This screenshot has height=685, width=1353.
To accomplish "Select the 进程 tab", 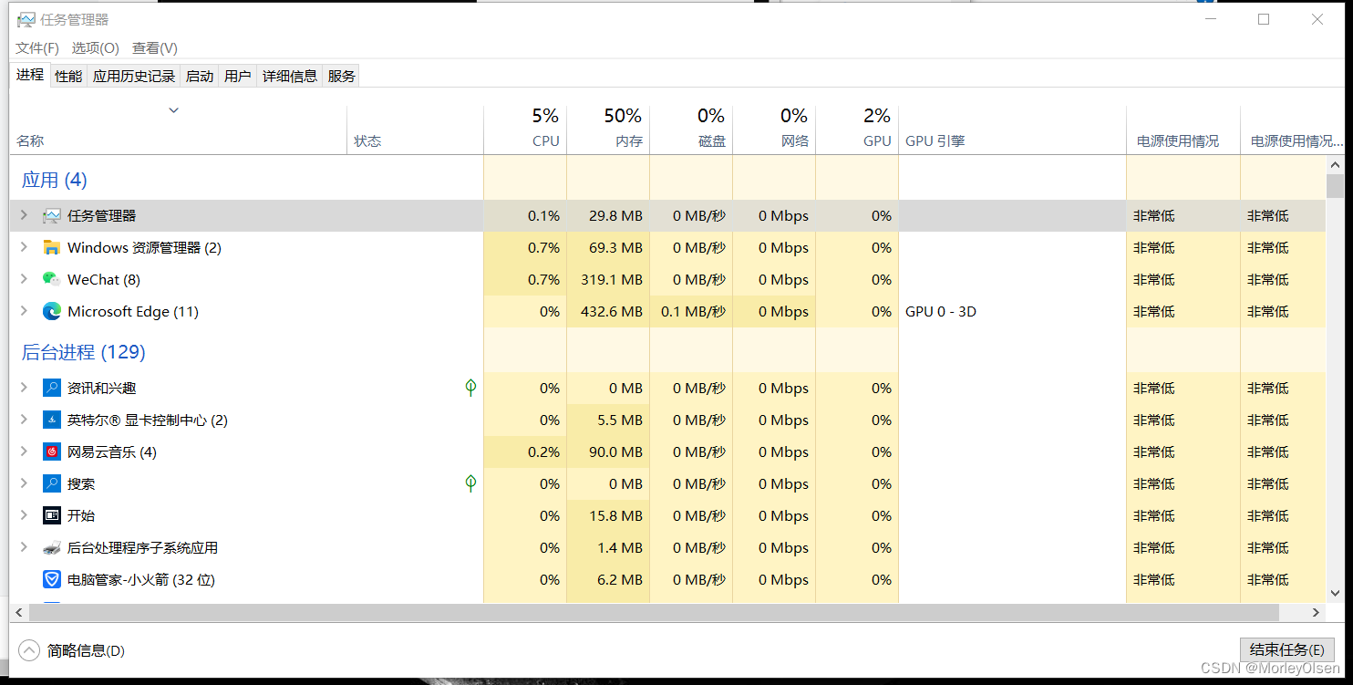I will [30, 75].
